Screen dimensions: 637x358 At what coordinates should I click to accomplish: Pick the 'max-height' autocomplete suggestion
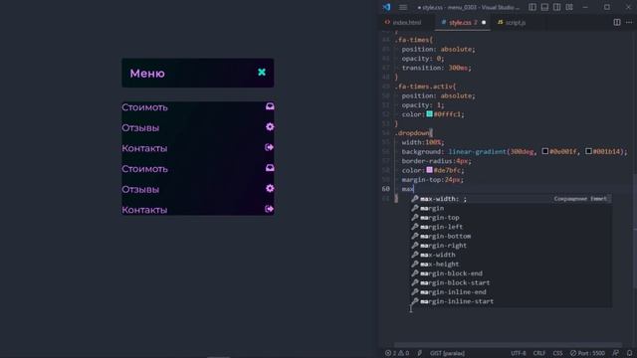(x=511, y=264)
